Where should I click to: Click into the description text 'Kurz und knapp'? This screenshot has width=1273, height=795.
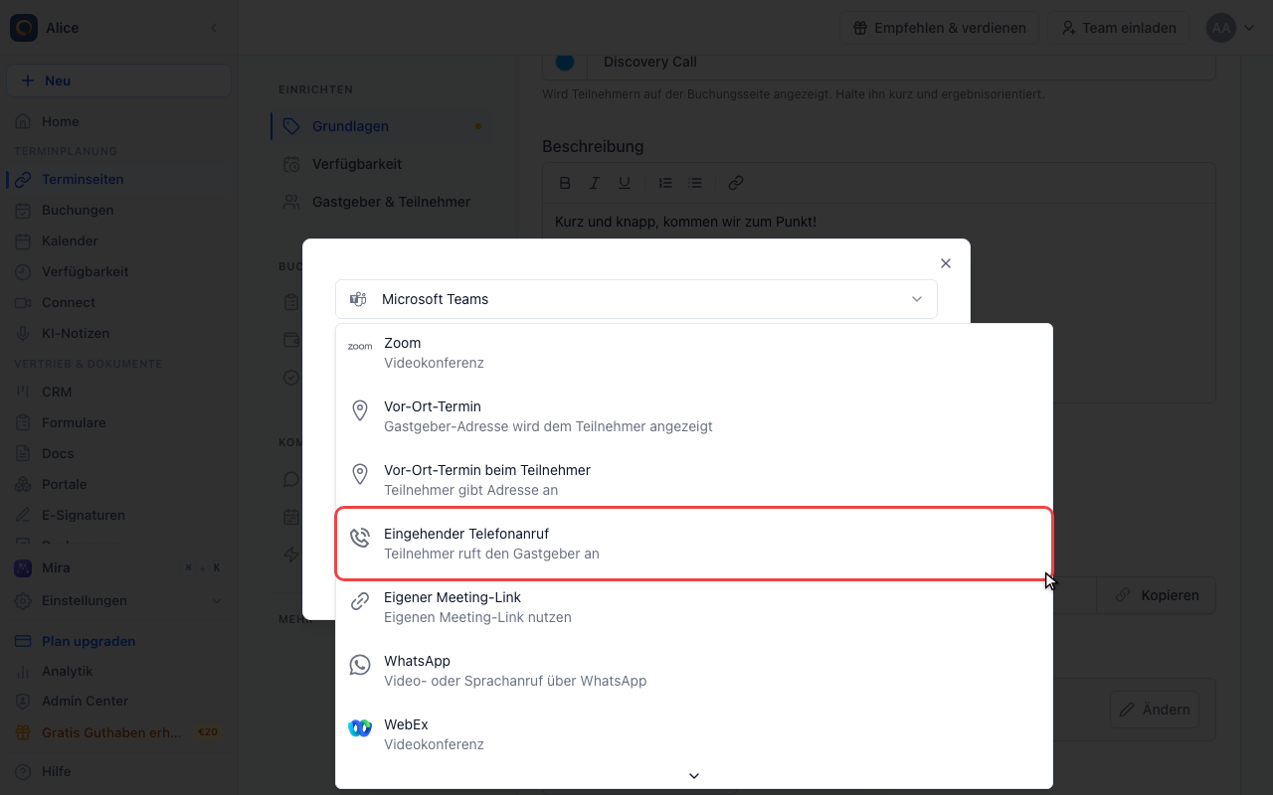click(685, 222)
